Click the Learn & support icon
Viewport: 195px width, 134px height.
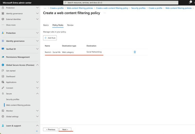click(x=3, y=126)
